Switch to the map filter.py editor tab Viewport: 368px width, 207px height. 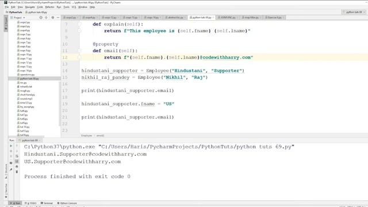pyautogui.click(x=251, y=18)
